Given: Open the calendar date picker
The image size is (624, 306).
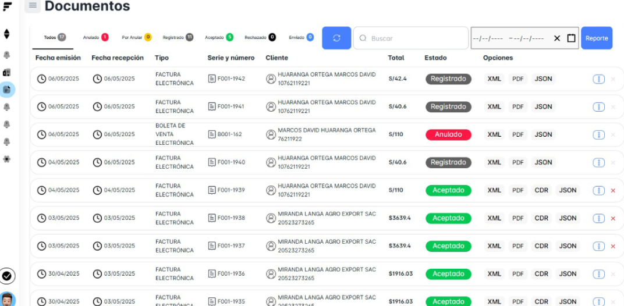Looking at the screenshot, I should click(571, 38).
